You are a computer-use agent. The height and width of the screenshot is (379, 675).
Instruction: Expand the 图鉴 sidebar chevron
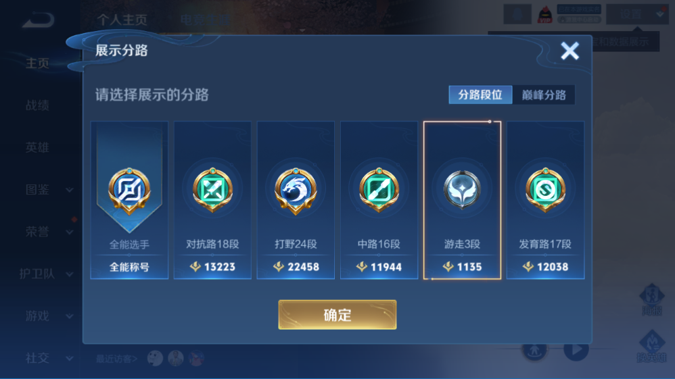[69, 190]
